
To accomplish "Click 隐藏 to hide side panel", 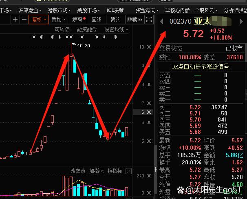I will pos(135,20).
